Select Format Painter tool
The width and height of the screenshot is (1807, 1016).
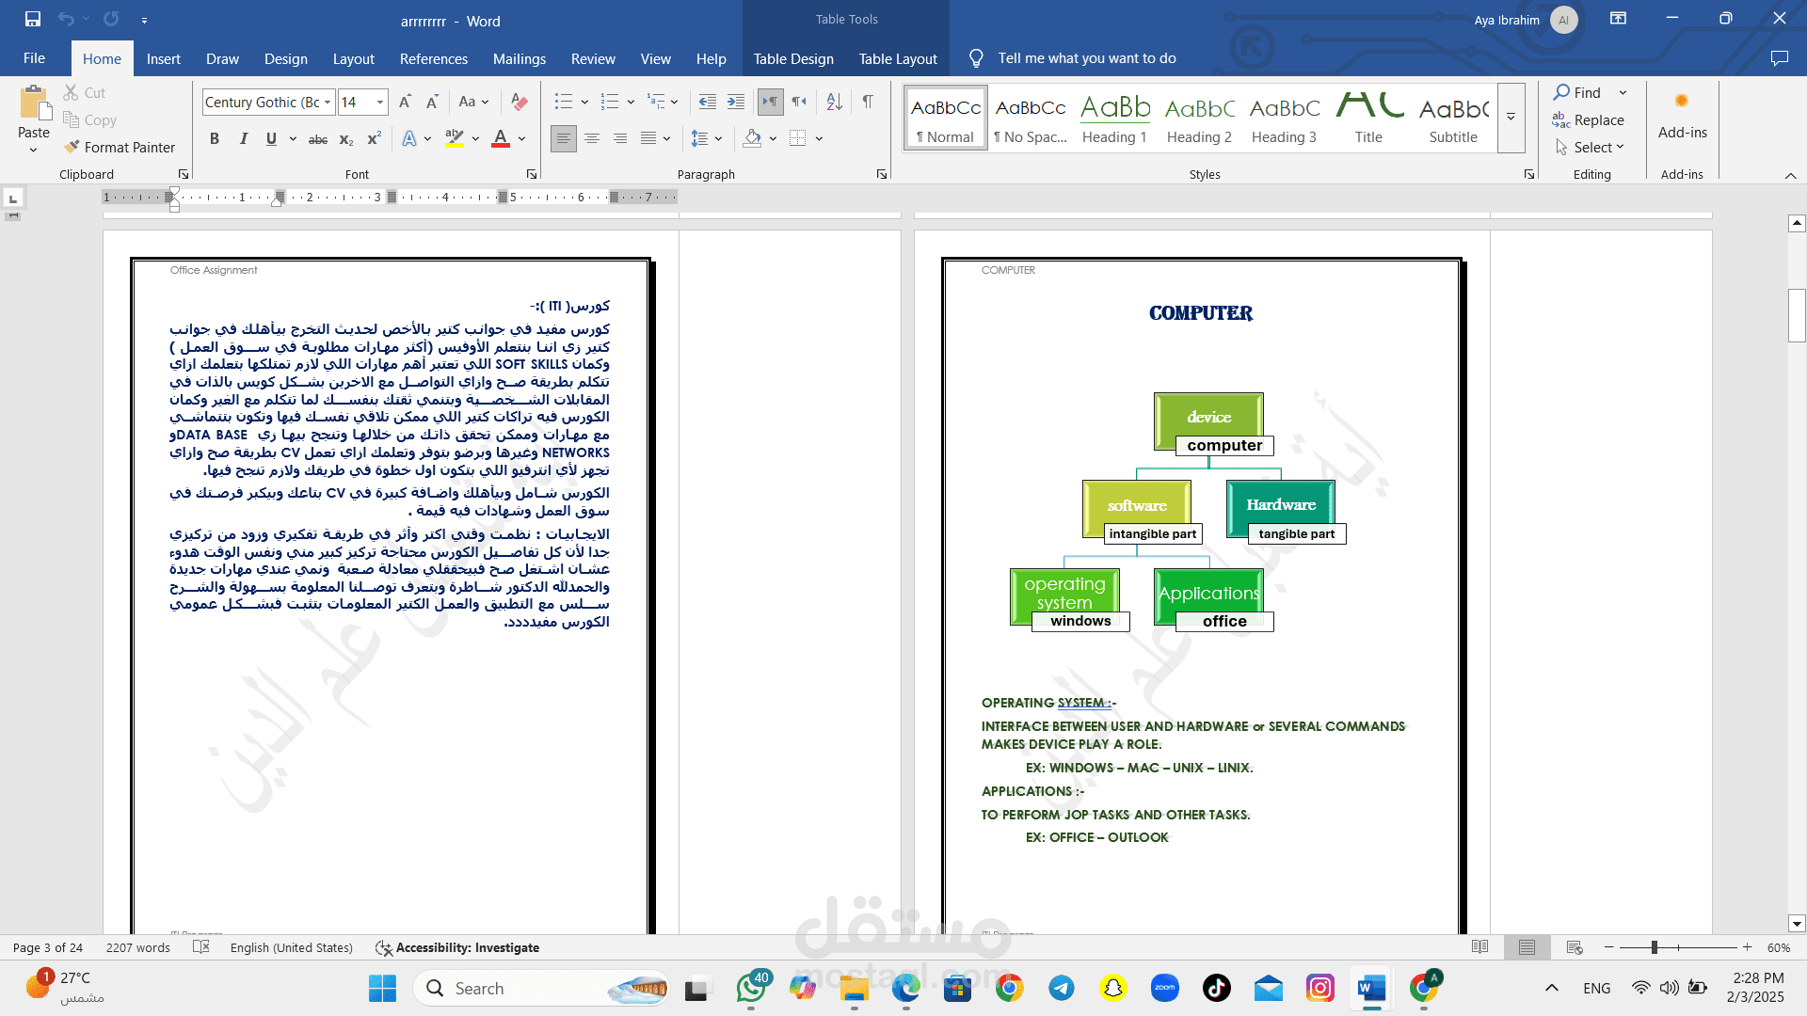pyautogui.click(x=120, y=147)
